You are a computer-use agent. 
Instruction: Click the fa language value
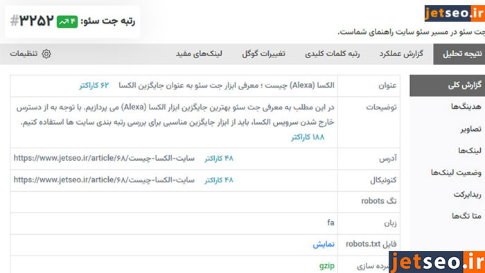pyautogui.click(x=330, y=222)
